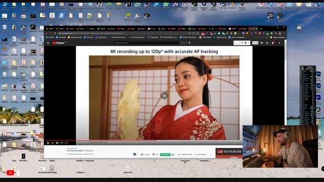Dislike the video with thumbs down

point(155,154)
